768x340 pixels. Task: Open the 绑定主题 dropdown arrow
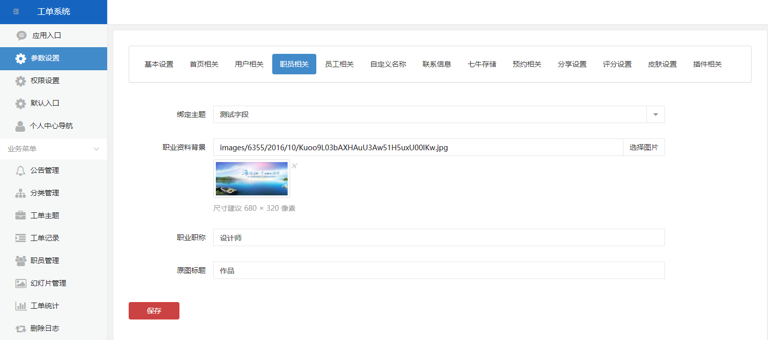coord(656,114)
